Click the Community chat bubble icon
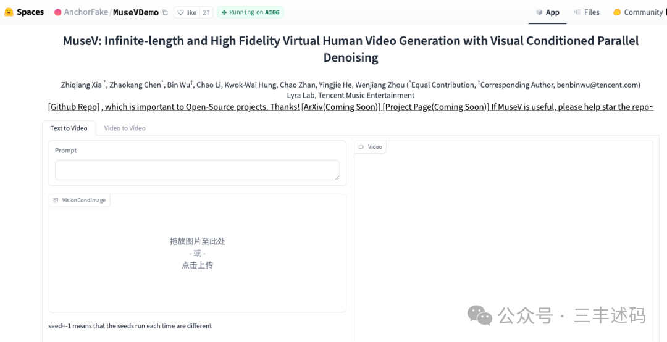 click(x=617, y=12)
